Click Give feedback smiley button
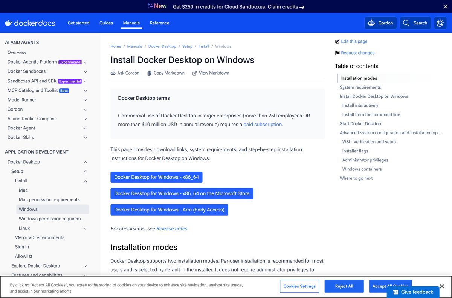This screenshot has width=452, height=298. pyautogui.click(x=413, y=292)
